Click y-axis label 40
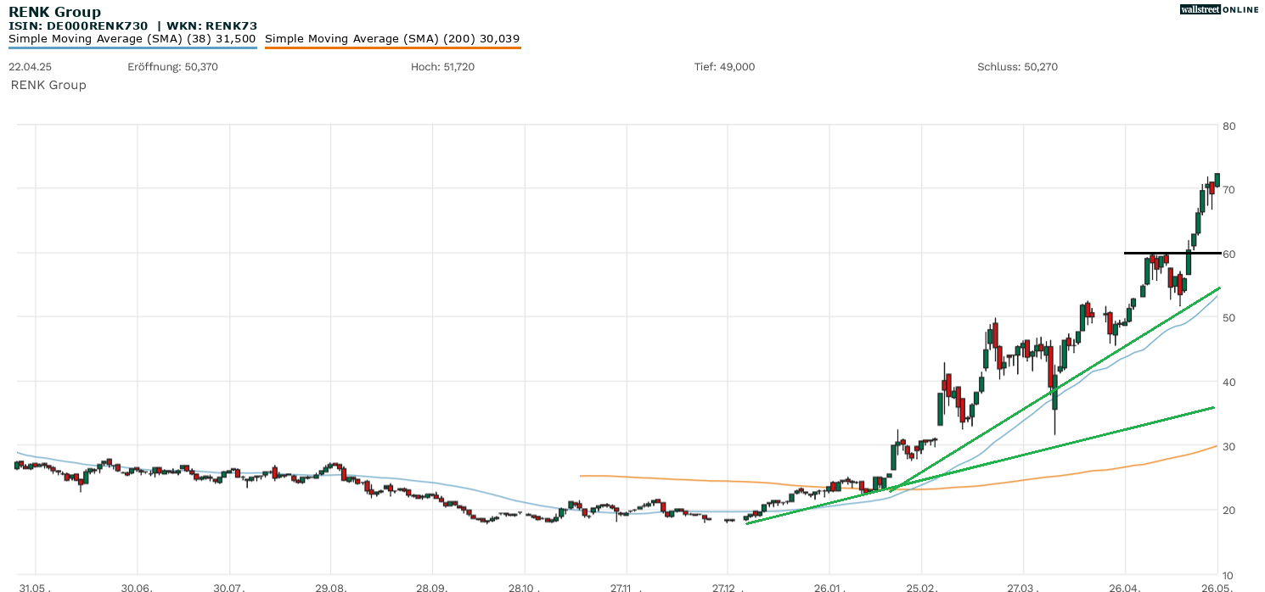This screenshot has height=592, width=1265. coord(1228,383)
